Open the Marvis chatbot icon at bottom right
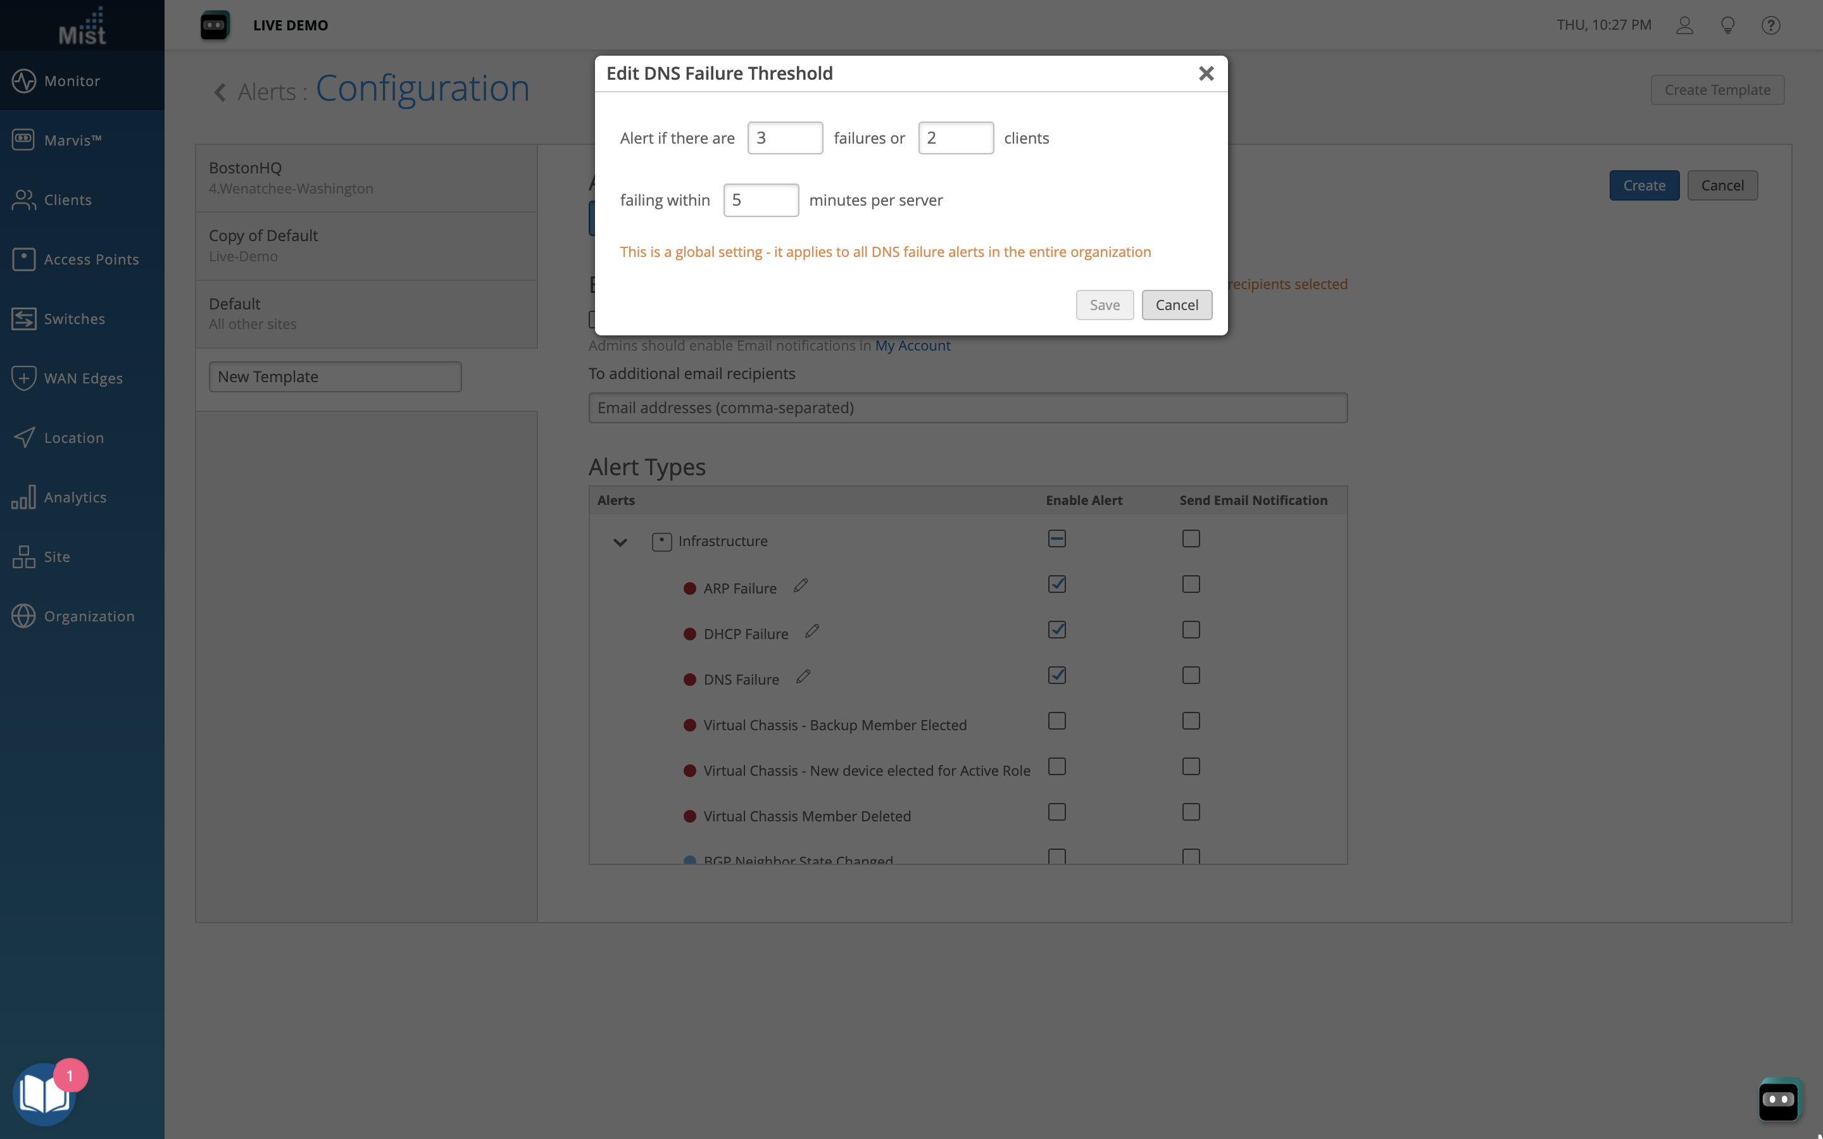The height and width of the screenshot is (1139, 1823). 1779,1099
